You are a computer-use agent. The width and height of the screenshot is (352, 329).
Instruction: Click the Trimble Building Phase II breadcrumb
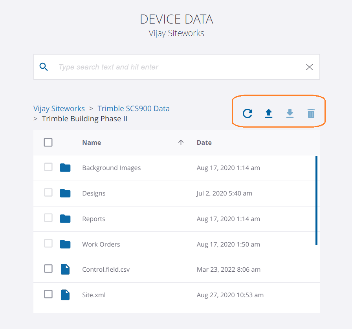click(84, 119)
